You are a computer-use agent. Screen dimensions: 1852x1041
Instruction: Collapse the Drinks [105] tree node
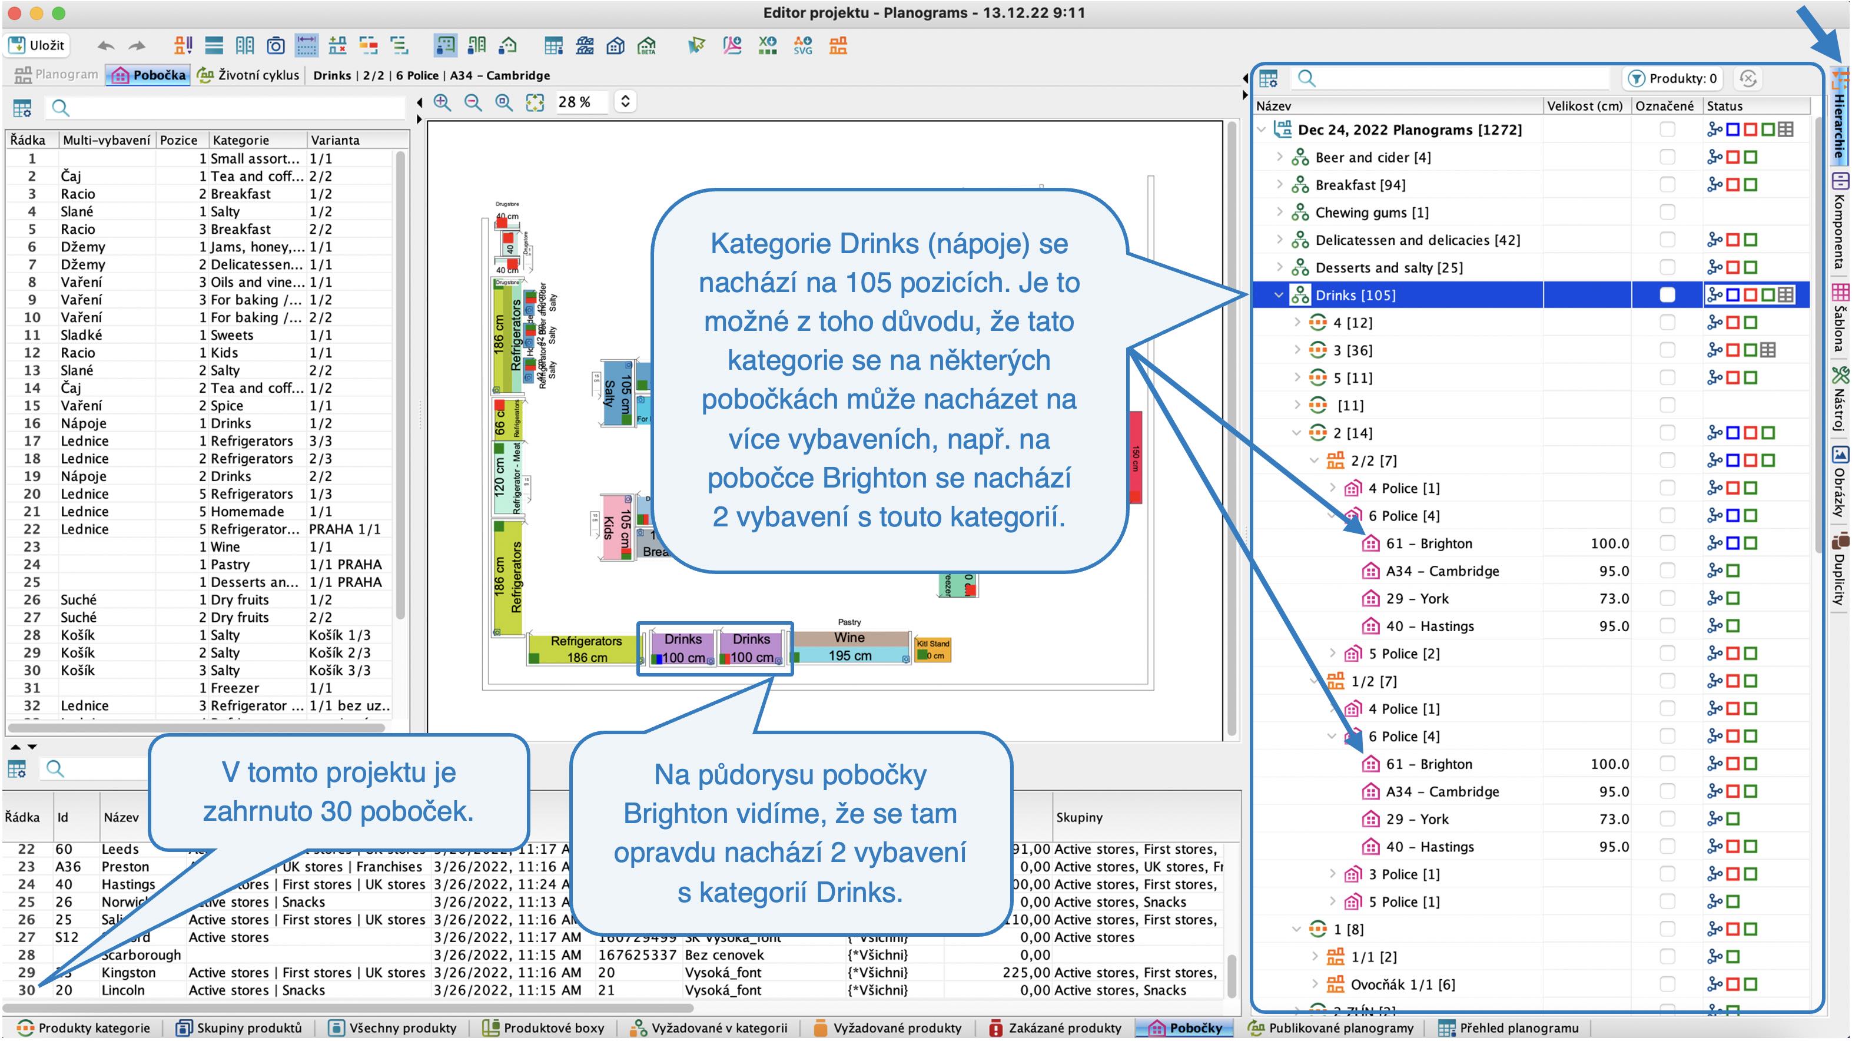[1279, 295]
